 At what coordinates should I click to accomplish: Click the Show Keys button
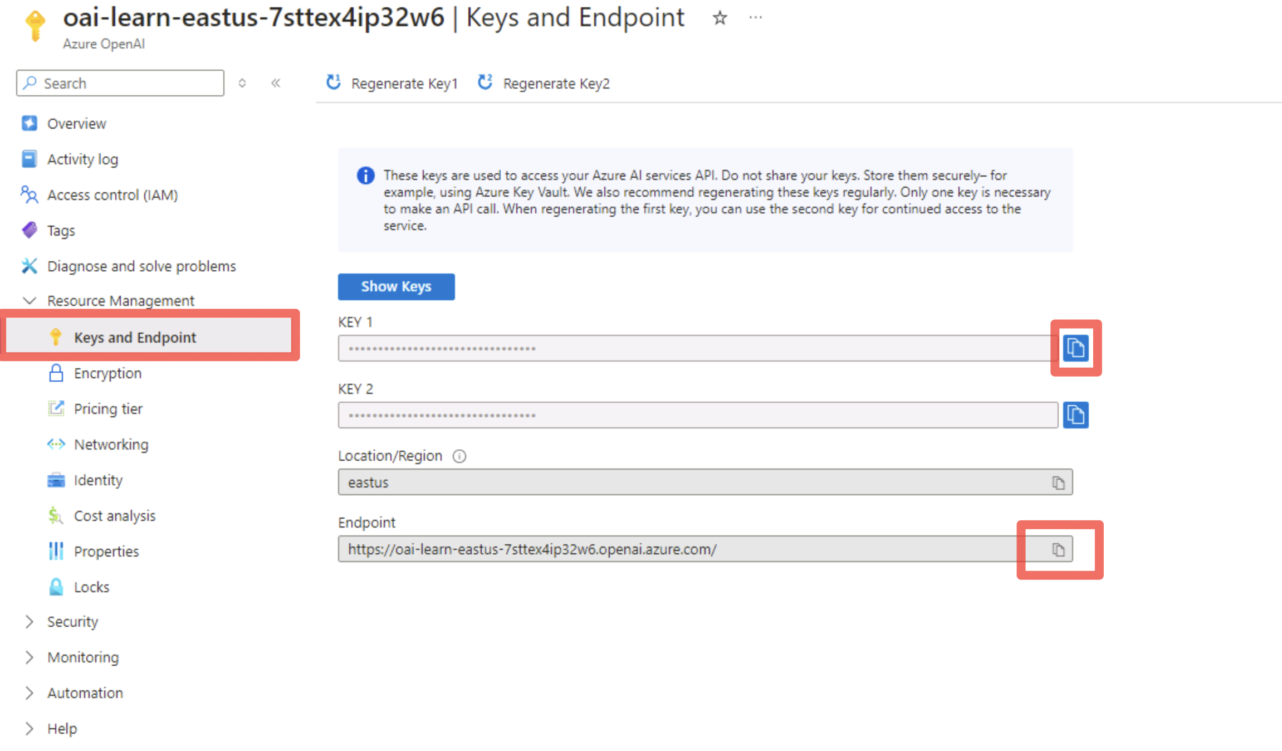click(x=396, y=286)
